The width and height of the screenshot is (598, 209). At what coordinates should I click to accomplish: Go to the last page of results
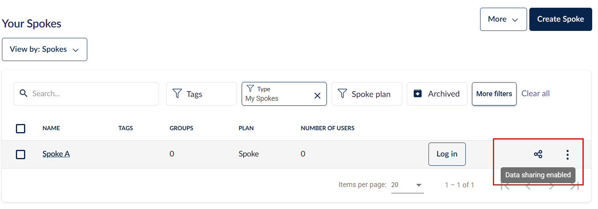tap(574, 186)
